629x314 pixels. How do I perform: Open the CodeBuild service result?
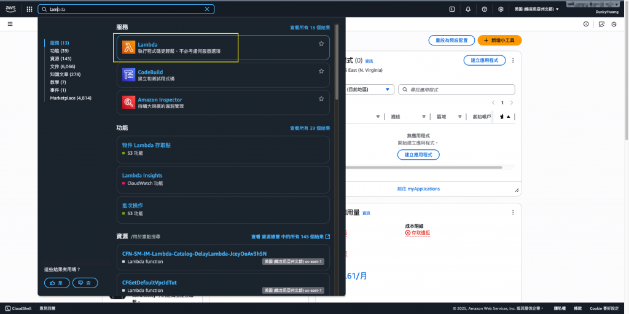tap(223, 75)
